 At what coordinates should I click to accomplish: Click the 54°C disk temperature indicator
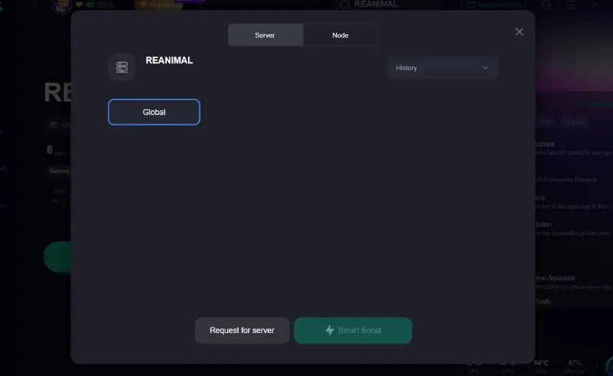[541, 366]
